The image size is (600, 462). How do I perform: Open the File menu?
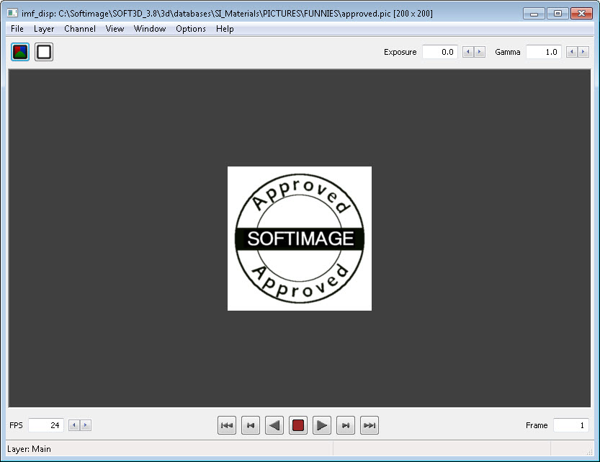pos(17,29)
